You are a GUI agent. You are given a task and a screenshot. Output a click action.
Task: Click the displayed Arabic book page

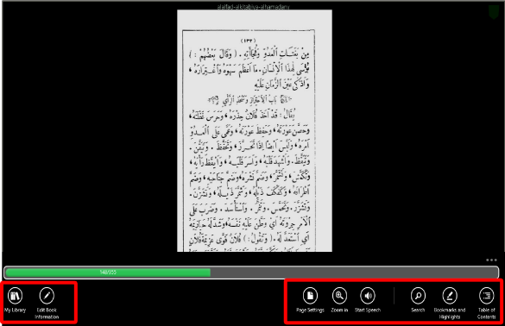[255, 130]
